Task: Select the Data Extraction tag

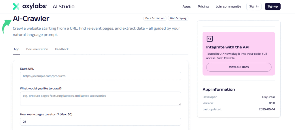Action: click(x=155, y=18)
